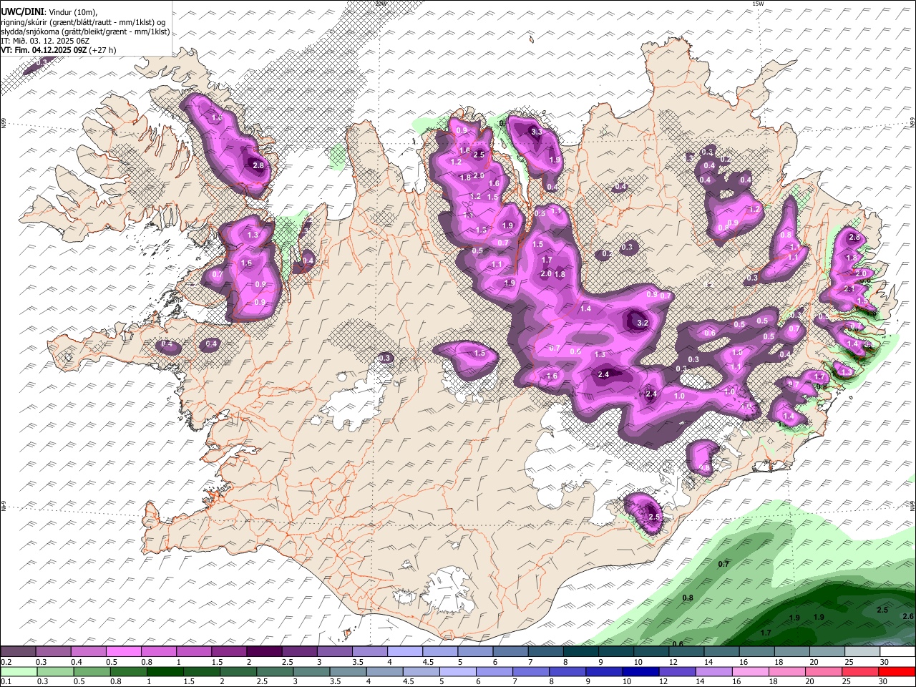Pick the dark teal 8 swatch in top legend
Viewport: 916px width, 687px height.
tap(581, 652)
